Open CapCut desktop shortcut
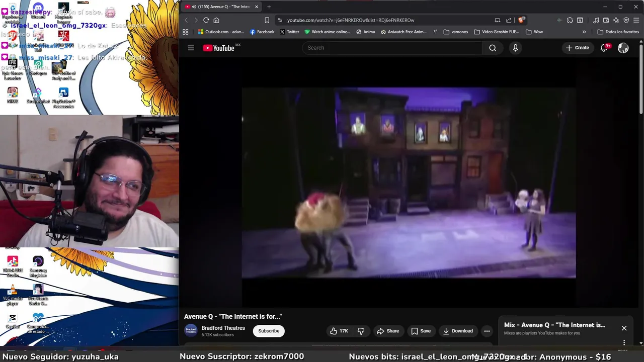 pyautogui.click(x=13, y=321)
